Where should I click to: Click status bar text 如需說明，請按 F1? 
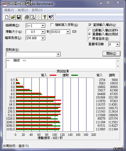click(16, 146)
